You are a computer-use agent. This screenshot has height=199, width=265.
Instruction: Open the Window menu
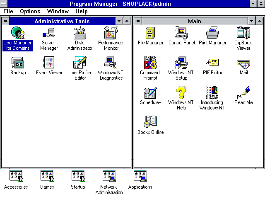[x=58, y=12]
